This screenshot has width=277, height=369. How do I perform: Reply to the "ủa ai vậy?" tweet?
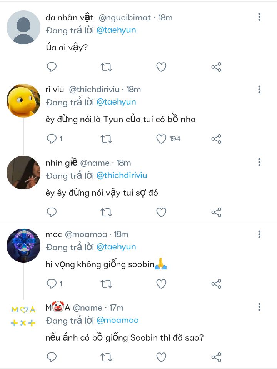click(52, 67)
